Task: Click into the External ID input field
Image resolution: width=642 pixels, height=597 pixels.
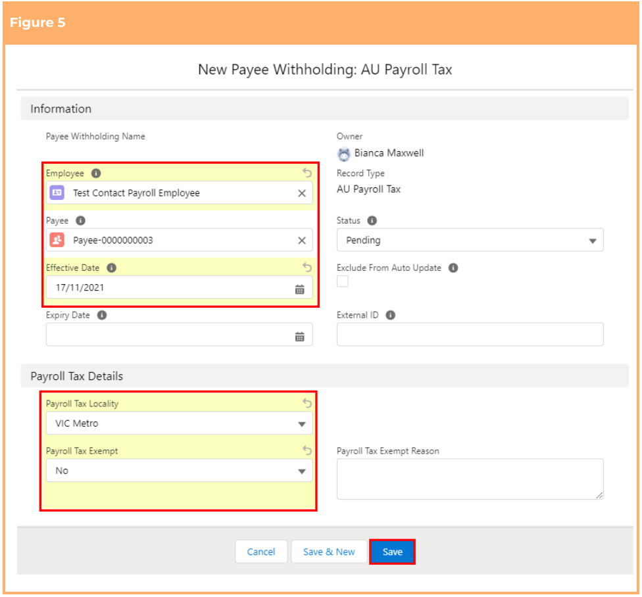Action: 470,335
